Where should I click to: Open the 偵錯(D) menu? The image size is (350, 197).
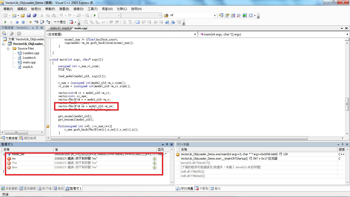click(x=78, y=9)
